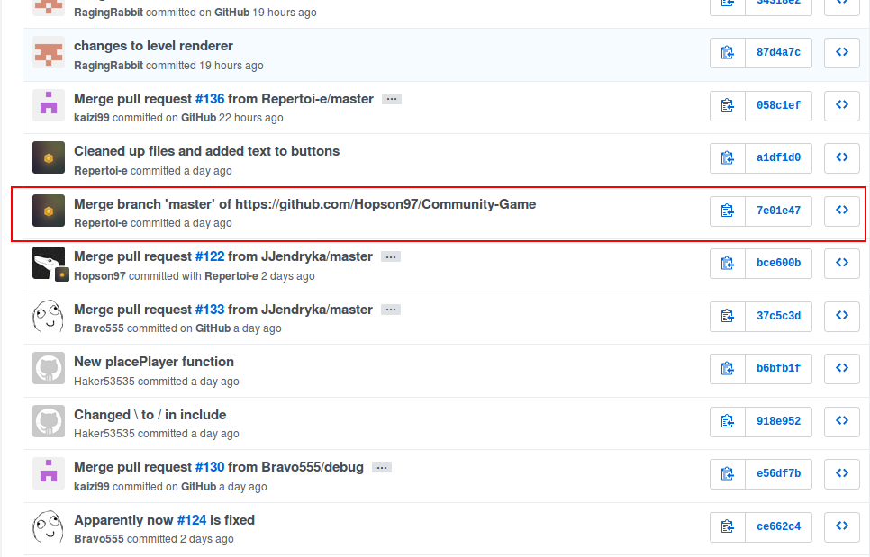Image resolution: width=870 pixels, height=557 pixels.
Task: Copy SHA of the "New placePlayer function" commit
Action: point(727,368)
